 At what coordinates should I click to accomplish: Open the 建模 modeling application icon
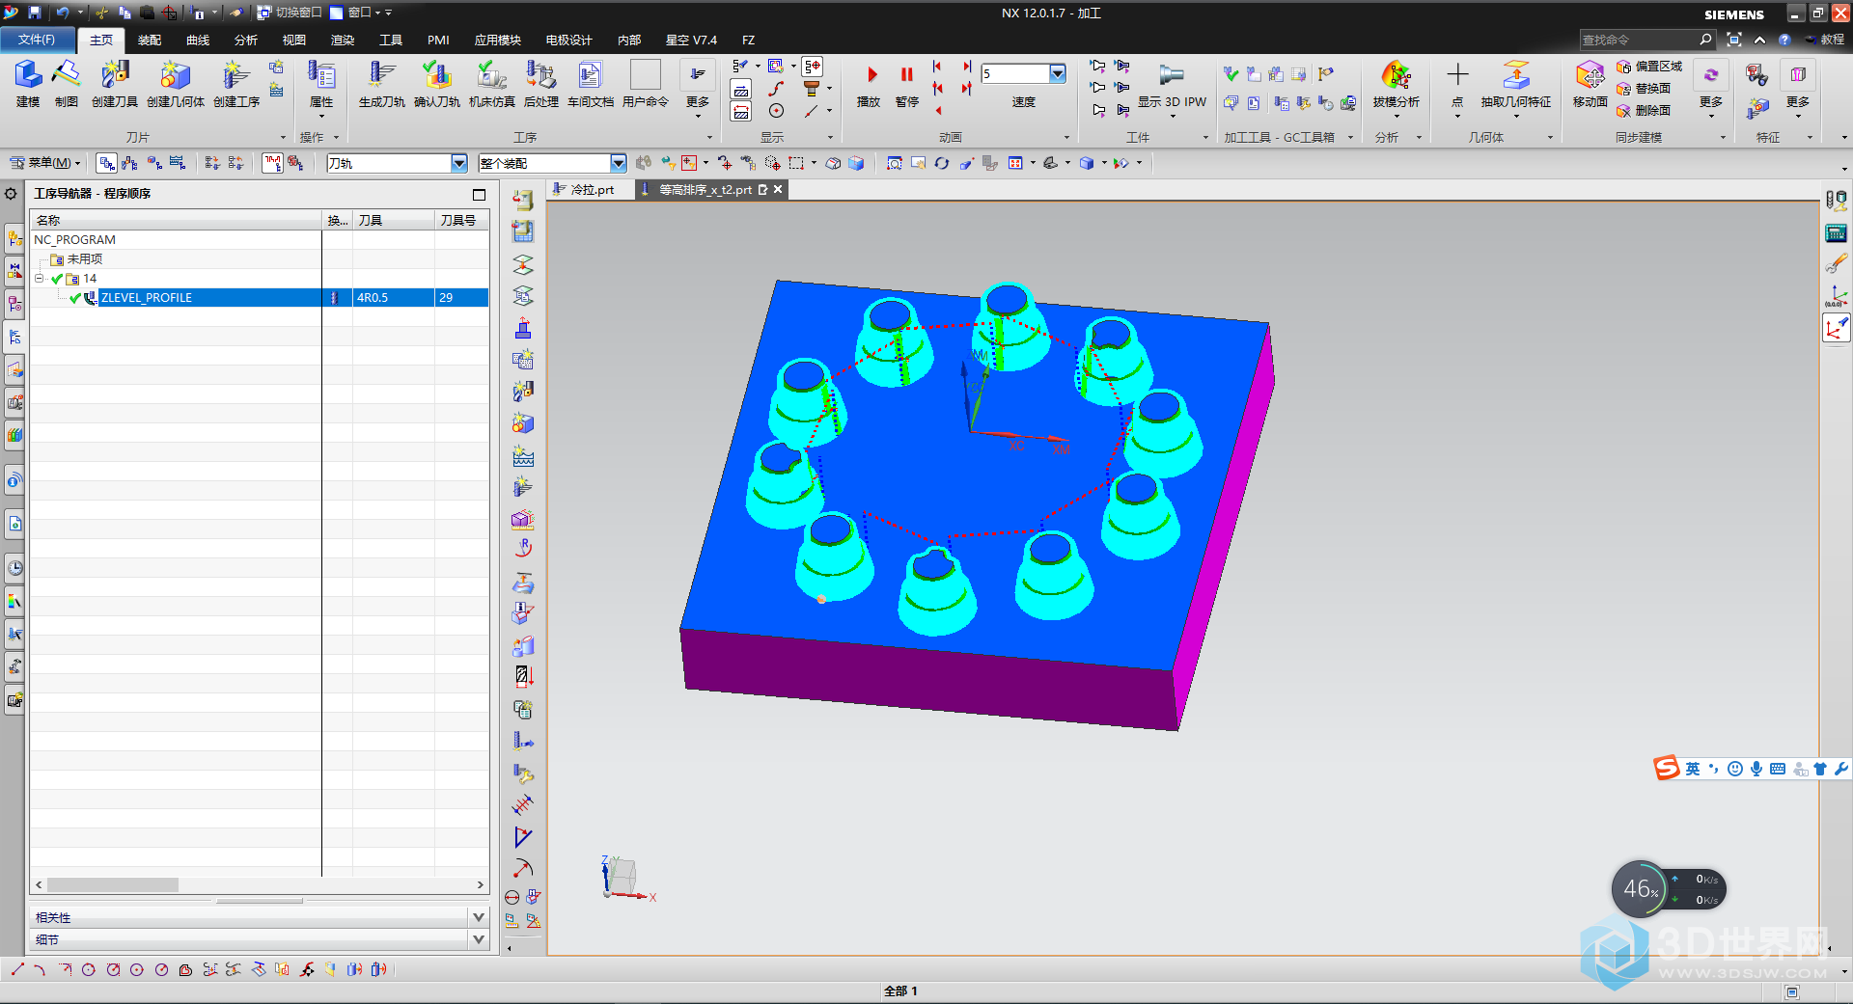click(x=28, y=83)
